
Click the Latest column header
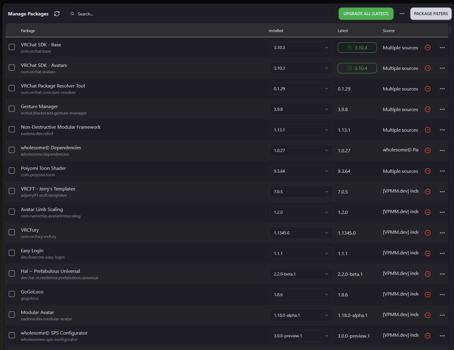[x=343, y=31]
